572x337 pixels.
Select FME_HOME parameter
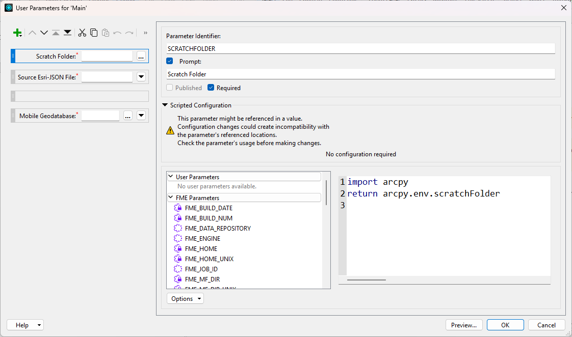point(201,249)
